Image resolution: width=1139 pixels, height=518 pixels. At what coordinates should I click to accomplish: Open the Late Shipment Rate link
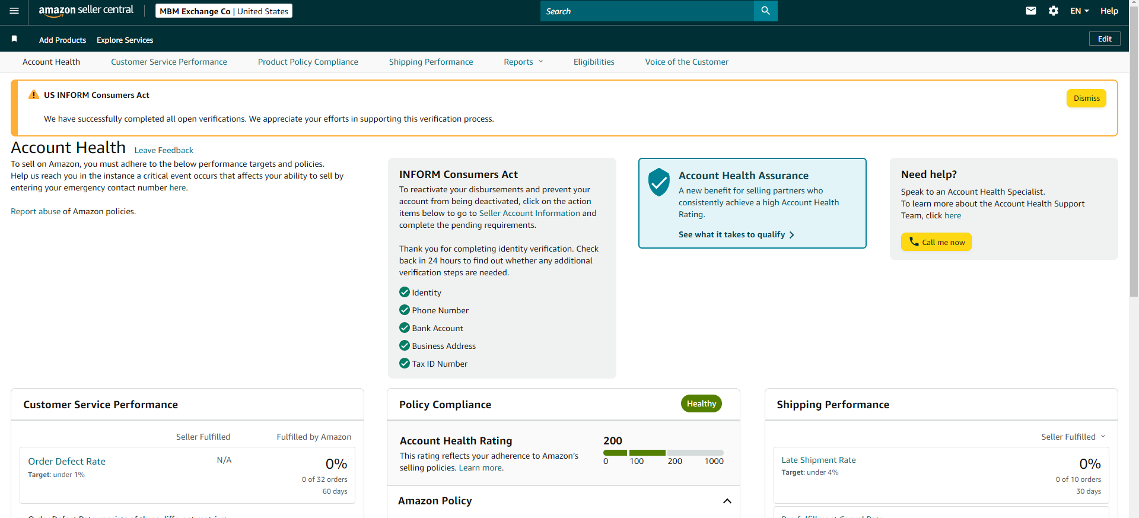[819, 460]
